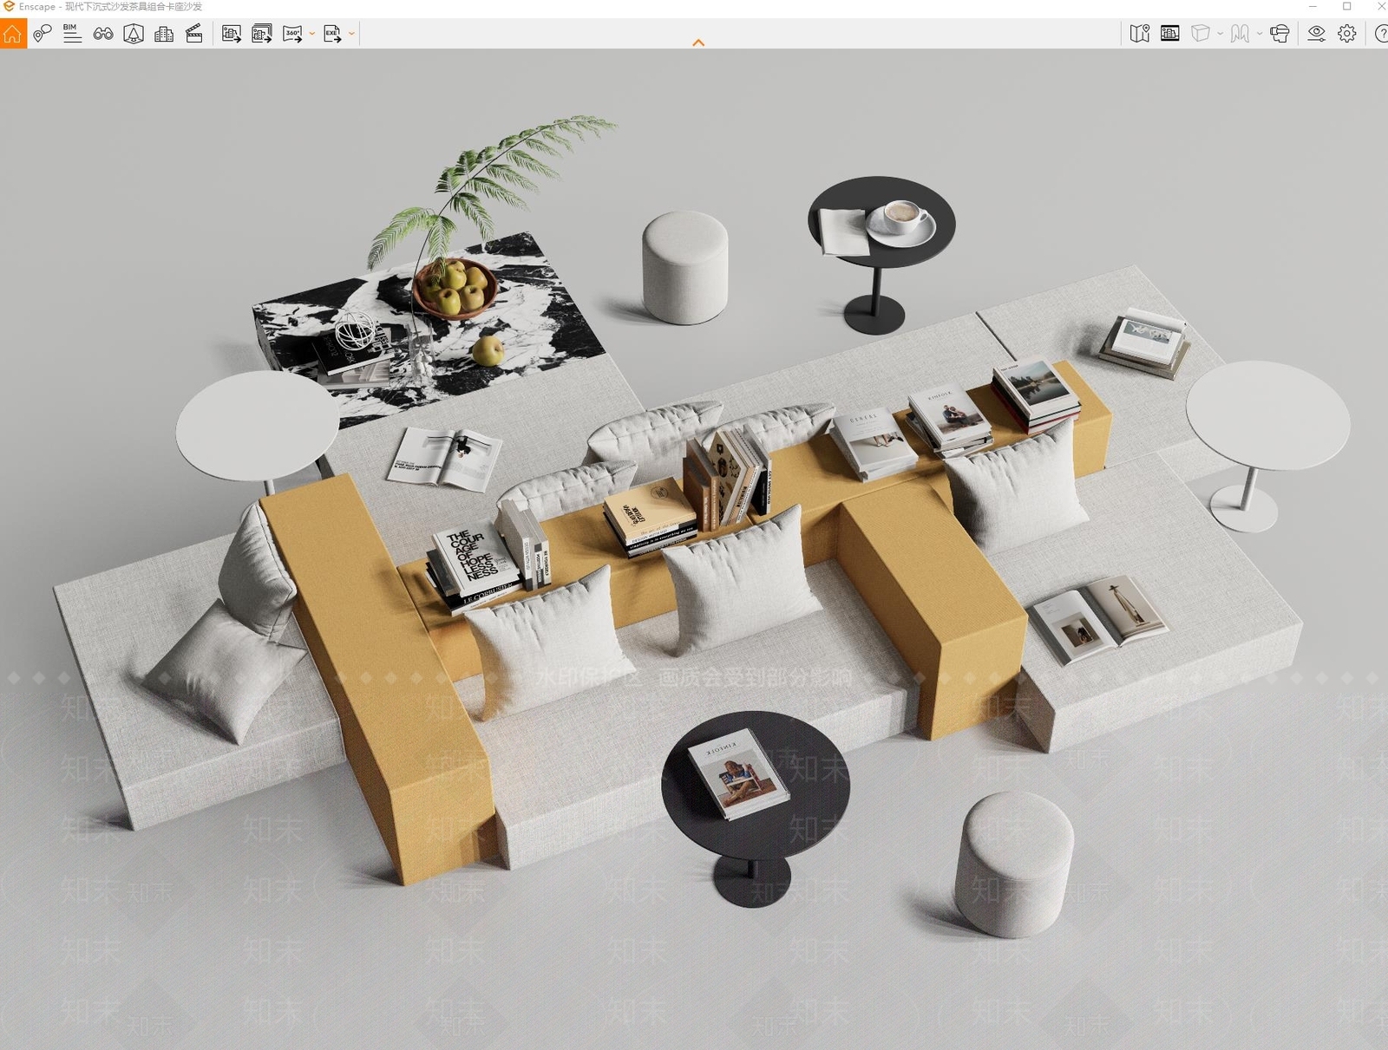Toggle the safe frame icon

tap(134, 34)
